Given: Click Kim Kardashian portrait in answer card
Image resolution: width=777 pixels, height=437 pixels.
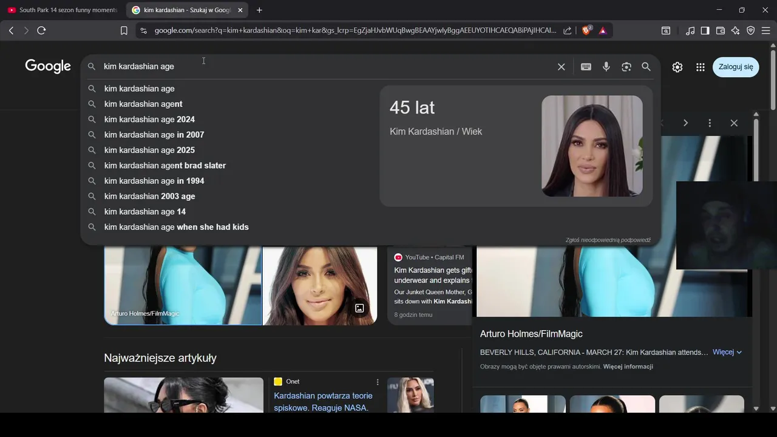Looking at the screenshot, I should point(592,146).
